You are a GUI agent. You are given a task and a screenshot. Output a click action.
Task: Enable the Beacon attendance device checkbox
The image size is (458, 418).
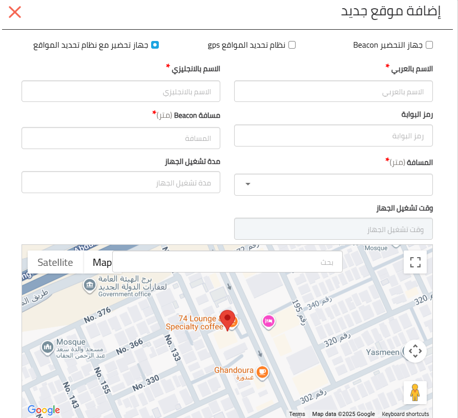point(429,45)
